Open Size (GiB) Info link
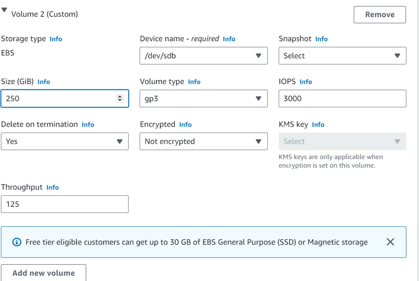This screenshot has width=419, height=281. pos(44,82)
